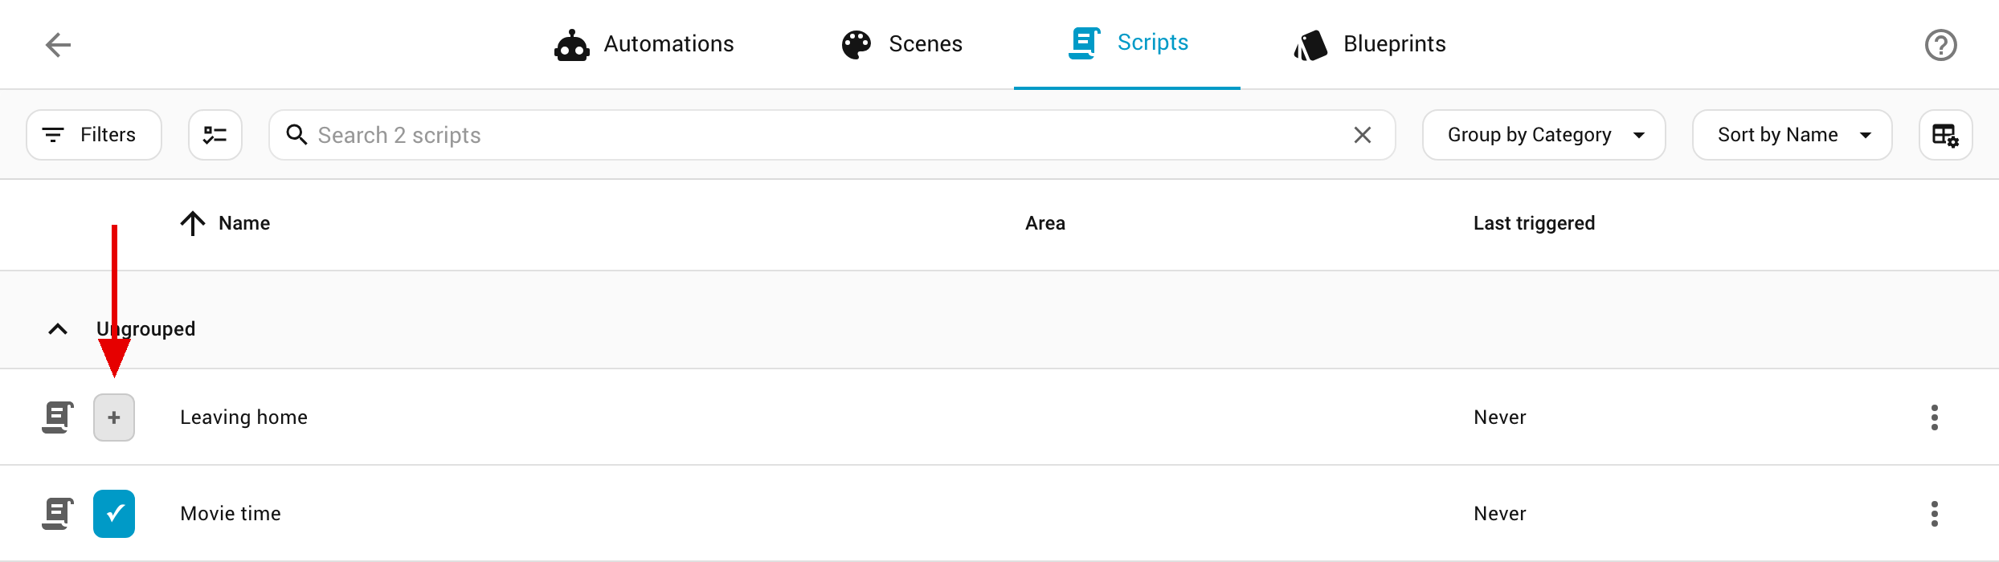Image resolution: width=1999 pixels, height=562 pixels.
Task: Click sort ascending arrow beside Name
Action: point(193,223)
